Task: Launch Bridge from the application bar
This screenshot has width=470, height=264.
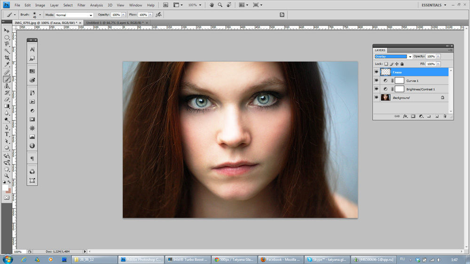Action: (x=165, y=5)
